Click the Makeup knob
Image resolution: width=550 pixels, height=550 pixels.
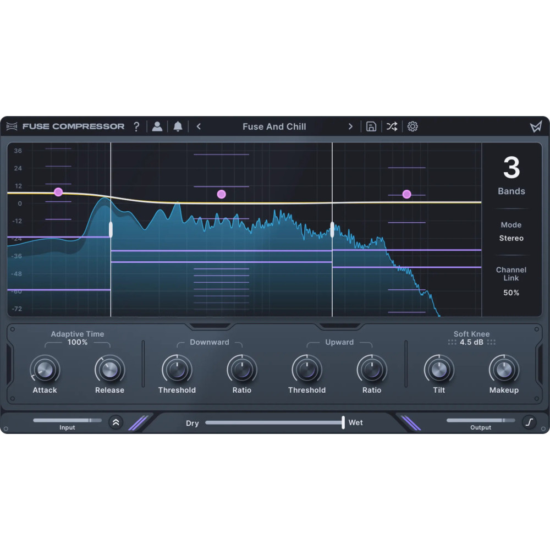(x=504, y=370)
